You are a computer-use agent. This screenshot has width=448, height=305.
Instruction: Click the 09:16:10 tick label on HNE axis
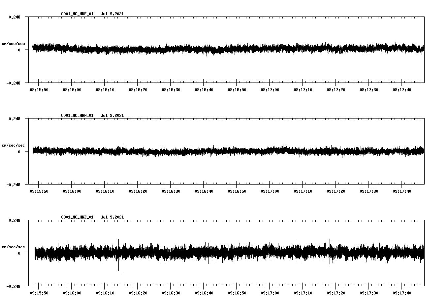[x=105, y=89]
